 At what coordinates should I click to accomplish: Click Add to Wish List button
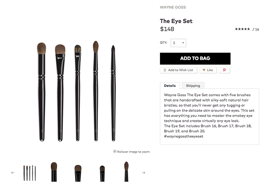pyautogui.click(x=178, y=70)
